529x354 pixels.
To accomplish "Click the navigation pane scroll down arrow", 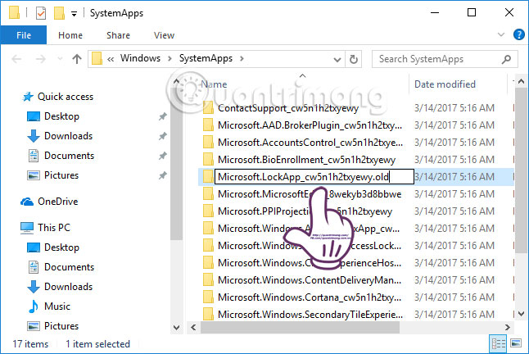I will click(176, 327).
